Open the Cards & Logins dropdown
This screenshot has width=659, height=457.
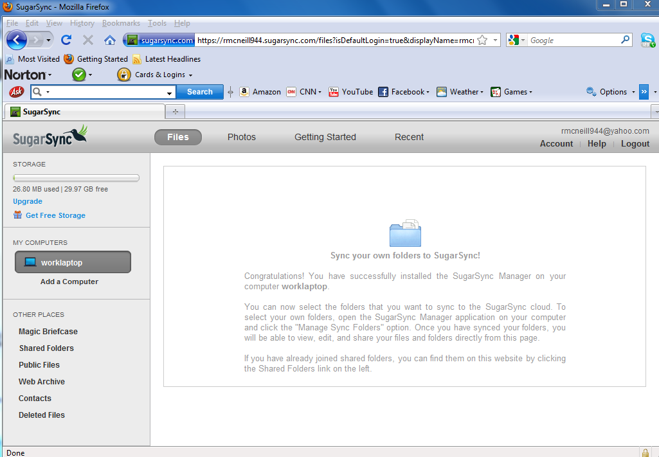pos(156,75)
